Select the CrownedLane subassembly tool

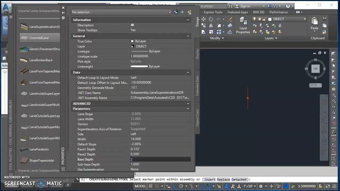tap(40, 38)
